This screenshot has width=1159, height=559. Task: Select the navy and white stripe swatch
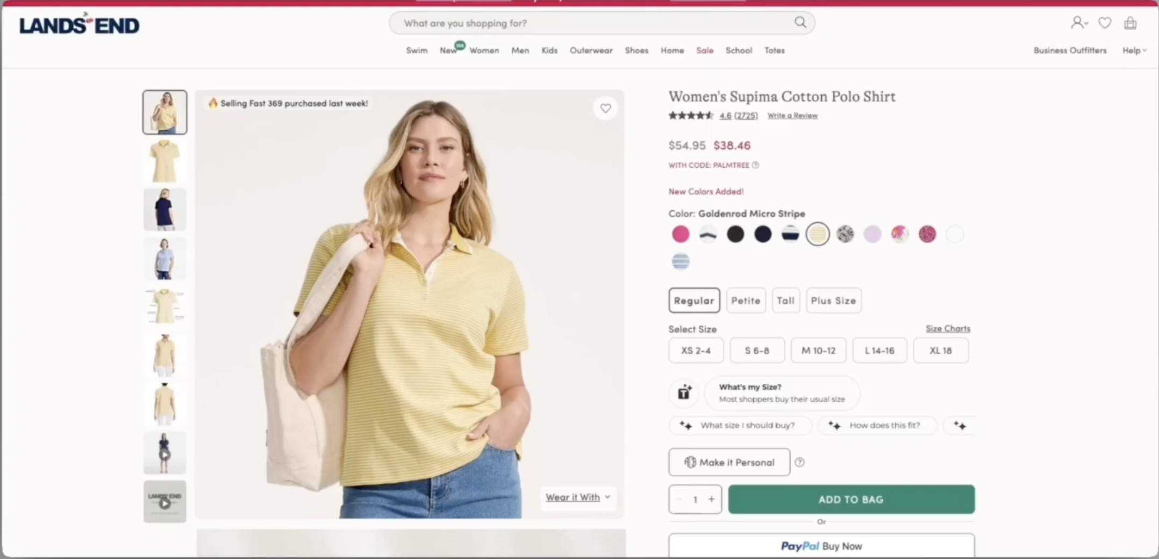click(x=790, y=234)
